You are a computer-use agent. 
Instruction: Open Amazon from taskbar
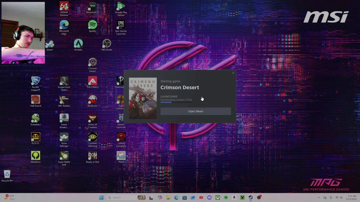(234, 198)
